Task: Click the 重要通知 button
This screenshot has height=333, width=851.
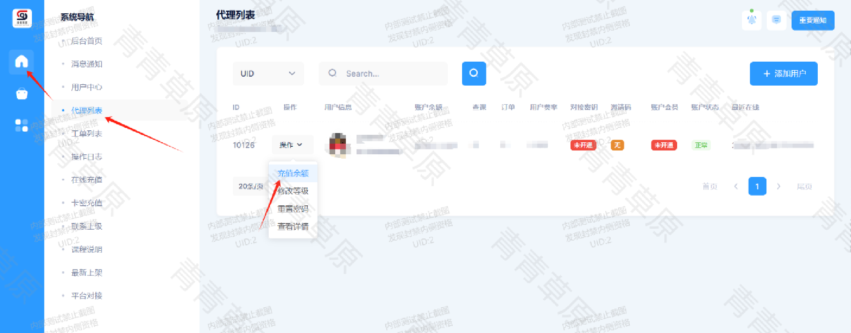Action: (812, 20)
